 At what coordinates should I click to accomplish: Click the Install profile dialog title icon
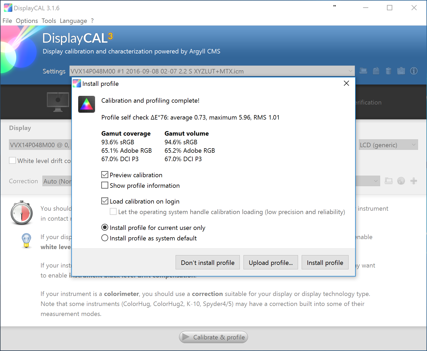[x=77, y=83]
